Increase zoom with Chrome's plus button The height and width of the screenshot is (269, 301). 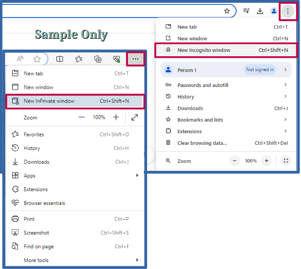tap(266, 161)
